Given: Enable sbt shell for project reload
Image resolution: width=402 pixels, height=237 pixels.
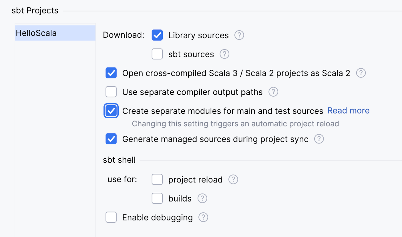Looking at the screenshot, I should [x=157, y=179].
